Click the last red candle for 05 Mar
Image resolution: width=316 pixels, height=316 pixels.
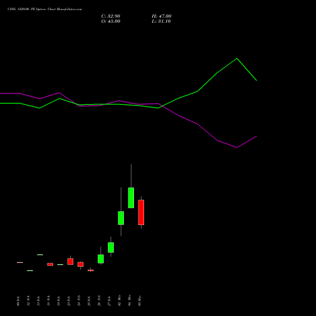141,212
